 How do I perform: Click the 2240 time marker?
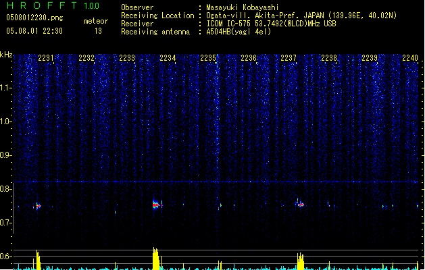pos(410,58)
